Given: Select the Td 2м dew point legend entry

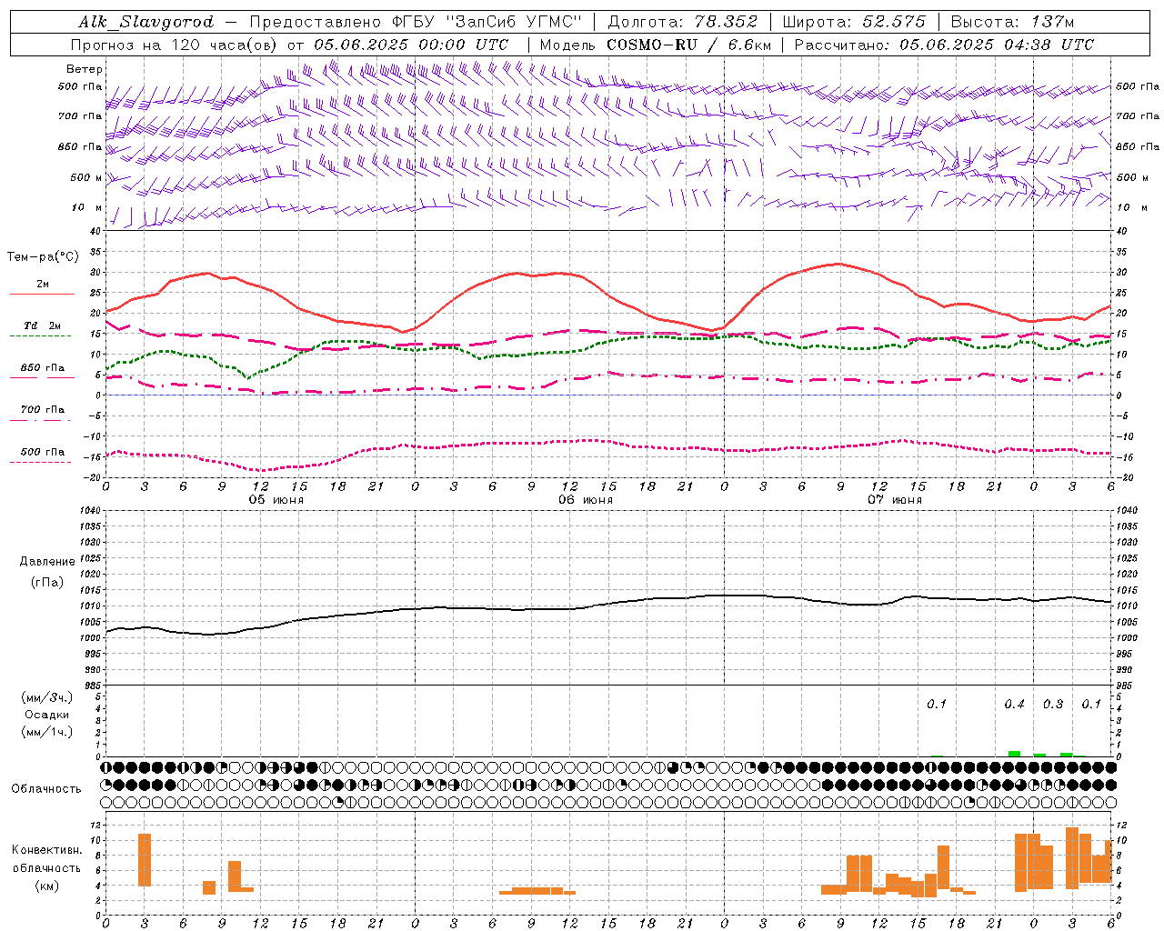Looking at the screenshot, I should pos(43,325).
